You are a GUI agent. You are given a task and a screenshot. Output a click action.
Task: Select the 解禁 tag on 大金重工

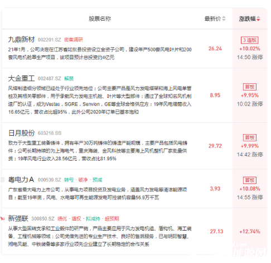coord(69,79)
